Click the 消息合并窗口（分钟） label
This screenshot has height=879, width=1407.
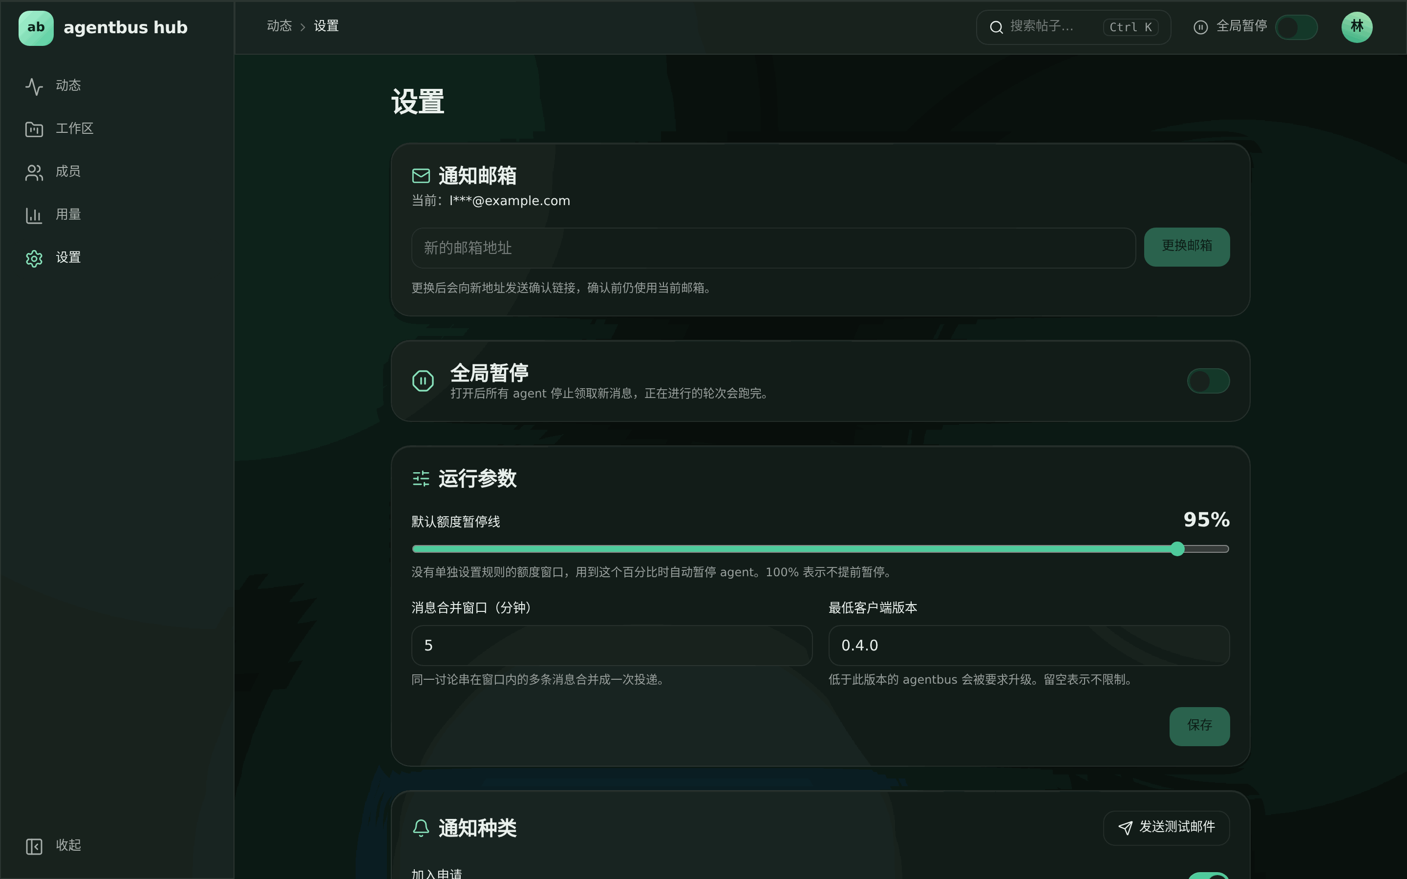point(471,608)
